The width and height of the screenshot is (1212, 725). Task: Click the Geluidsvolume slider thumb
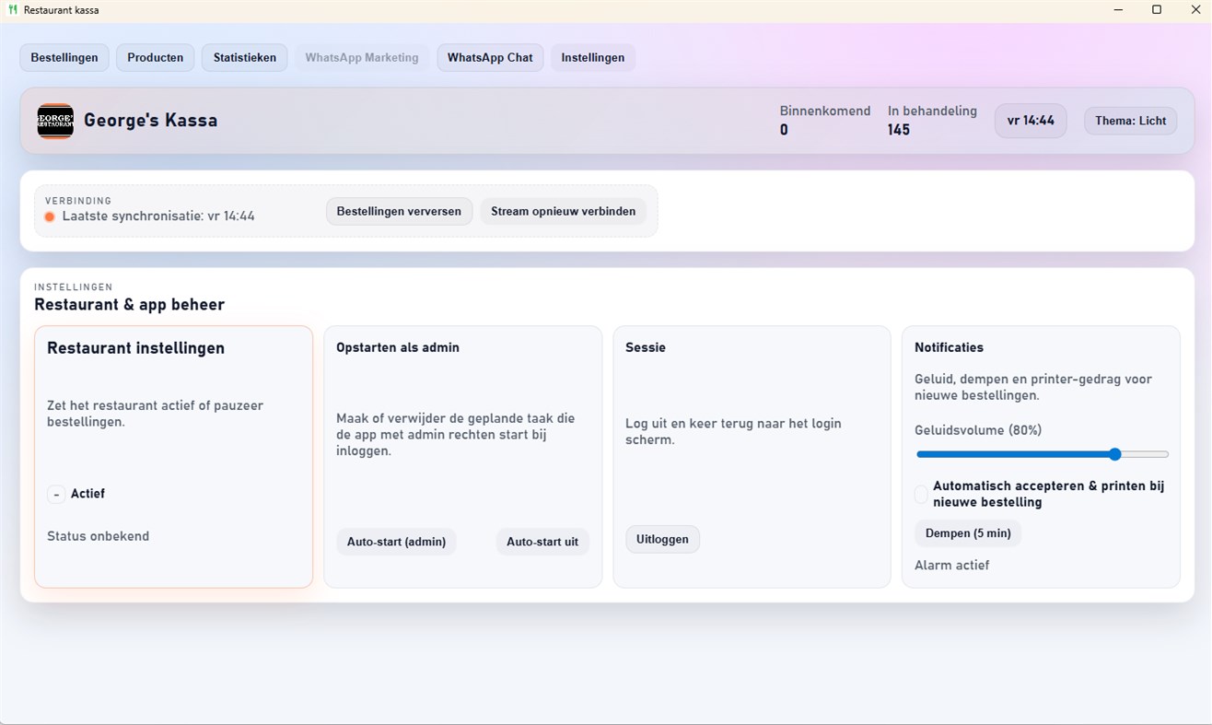[1114, 454]
